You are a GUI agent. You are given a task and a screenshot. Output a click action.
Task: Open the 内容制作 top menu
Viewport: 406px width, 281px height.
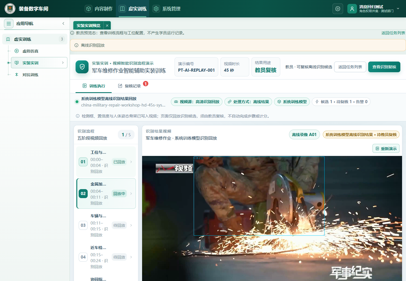99,9
